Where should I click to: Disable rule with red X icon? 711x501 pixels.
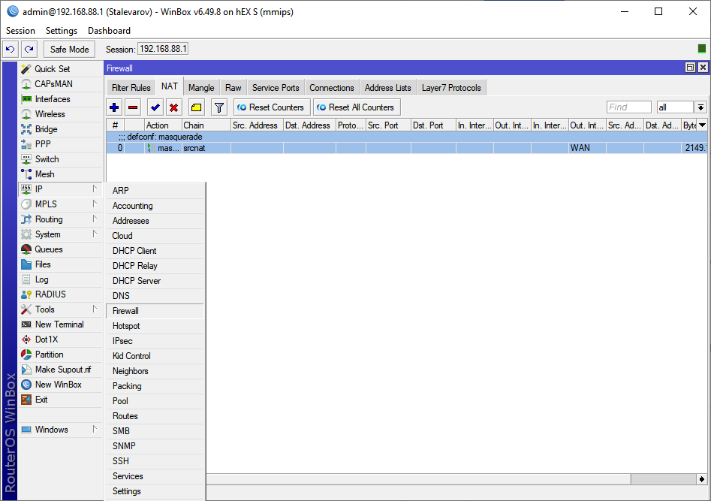(173, 107)
